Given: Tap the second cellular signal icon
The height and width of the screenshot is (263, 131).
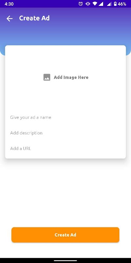Looking at the screenshot, I should [x=109, y=4].
